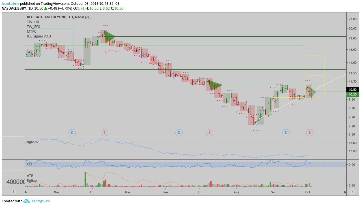
Task: Click the tallest green volume bar in late March
Action: [85, 180]
